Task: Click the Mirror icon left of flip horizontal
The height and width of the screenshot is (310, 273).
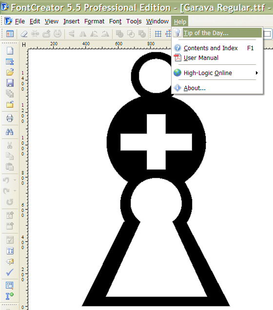Action: (71, 34)
